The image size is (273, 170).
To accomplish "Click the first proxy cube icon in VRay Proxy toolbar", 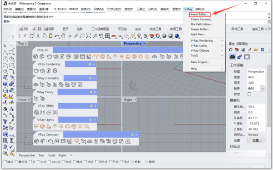I will click(36, 99).
